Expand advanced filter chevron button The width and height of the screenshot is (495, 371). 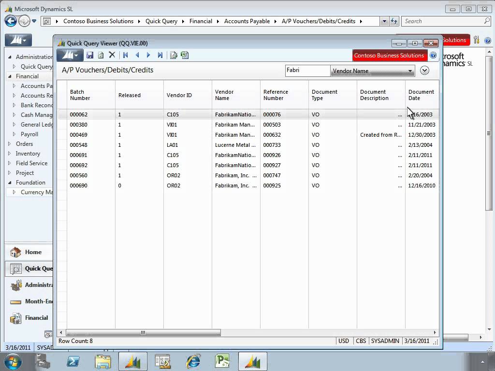[424, 71]
